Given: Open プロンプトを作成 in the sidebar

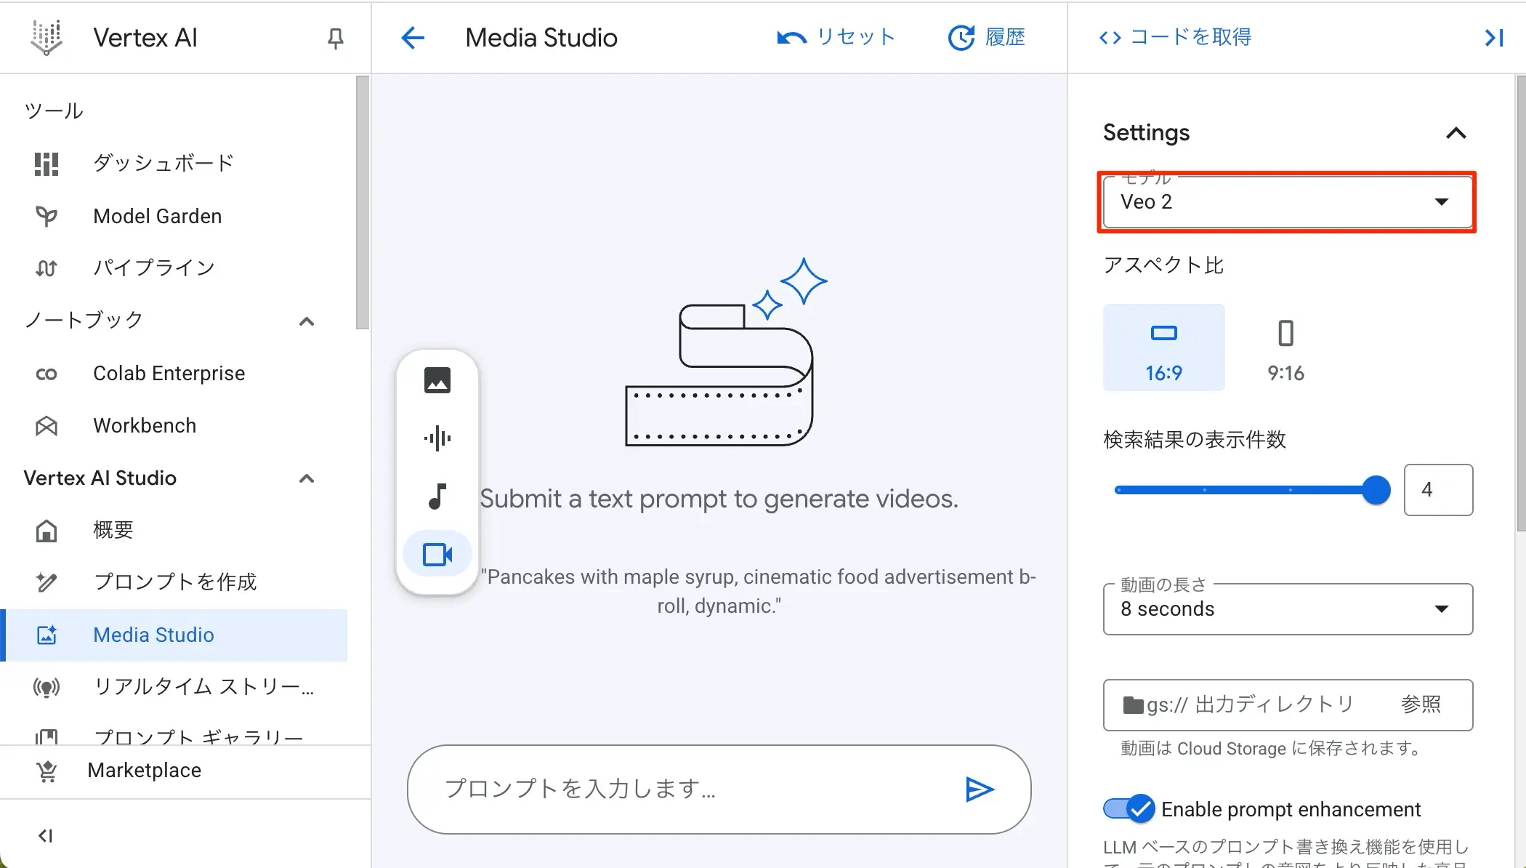Looking at the screenshot, I should coord(174,582).
